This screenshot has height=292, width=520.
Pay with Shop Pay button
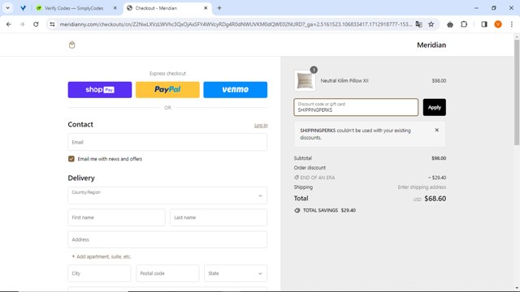100,90
